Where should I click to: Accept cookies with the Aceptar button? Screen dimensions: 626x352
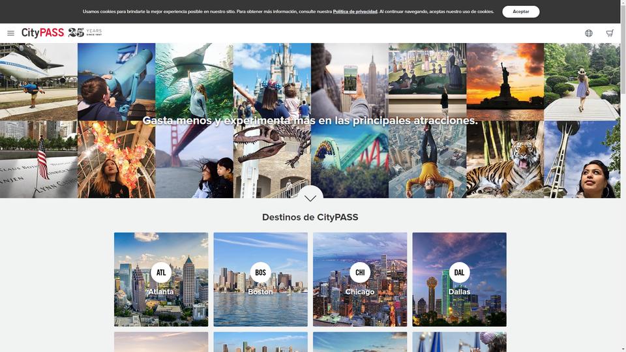(x=520, y=12)
